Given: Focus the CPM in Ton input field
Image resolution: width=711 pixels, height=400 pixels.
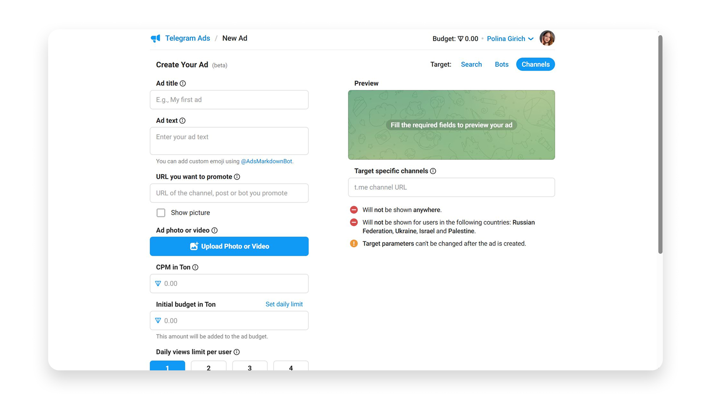Looking at the screenshot, I should coord(229,284).
